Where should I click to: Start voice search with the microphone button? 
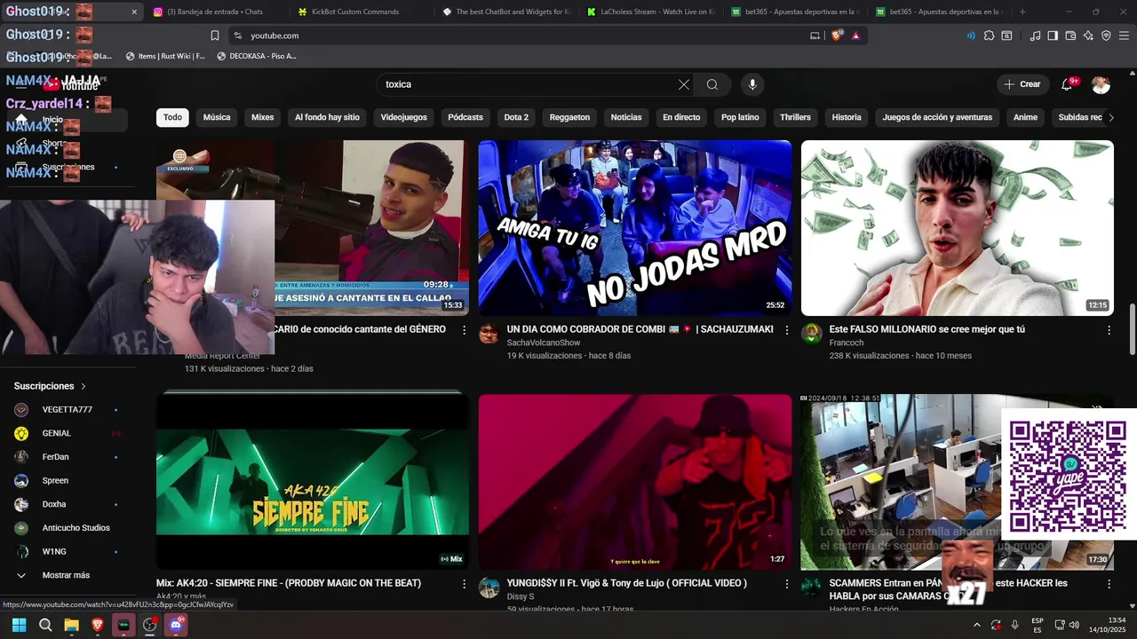click(752, 84)
